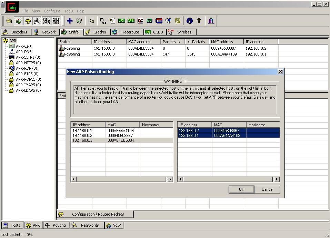Switch to the Decoders tab
Viewport: 330px width, 238px height.
coord(17,32)
